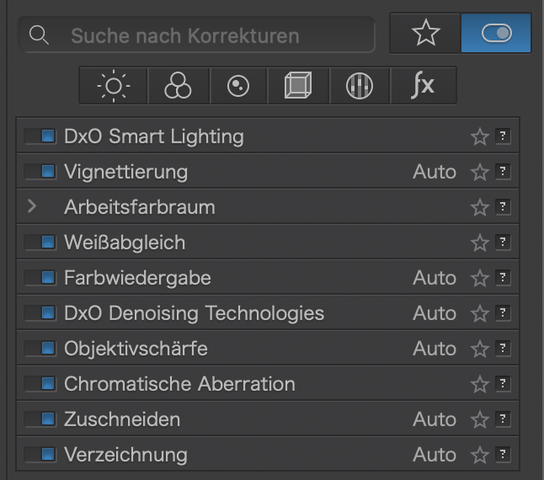This screenshot has height=480, width=544.
Task: Expand the Farbwiedergabe palette row
Action: 268,277
